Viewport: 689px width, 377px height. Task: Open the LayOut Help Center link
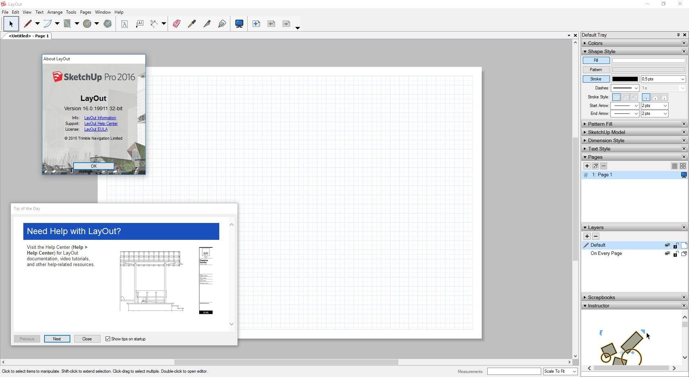[101, 124]
